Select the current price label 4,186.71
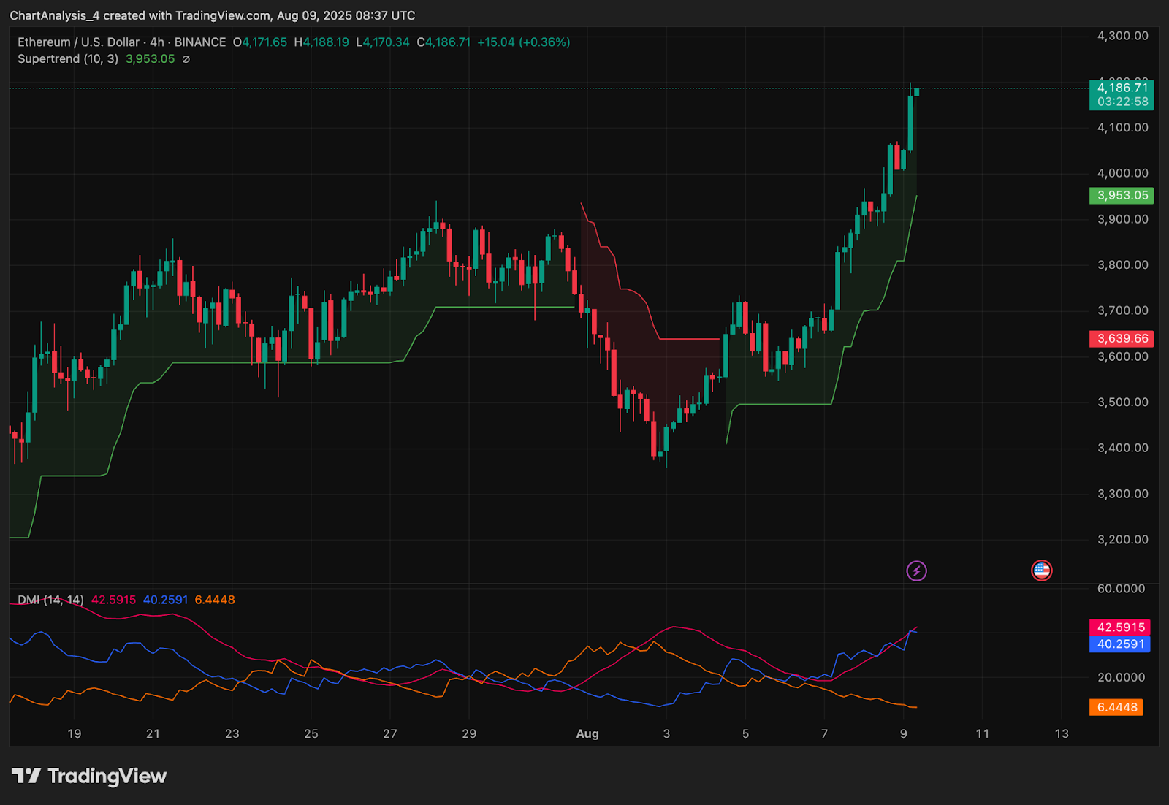 tap(1122, 88)
